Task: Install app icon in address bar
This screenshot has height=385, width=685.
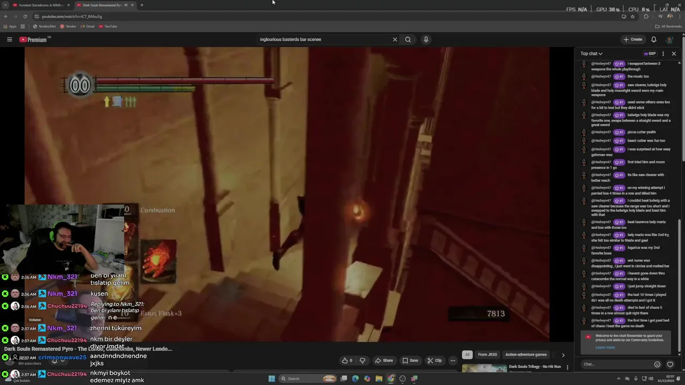Action: (623, 17)
